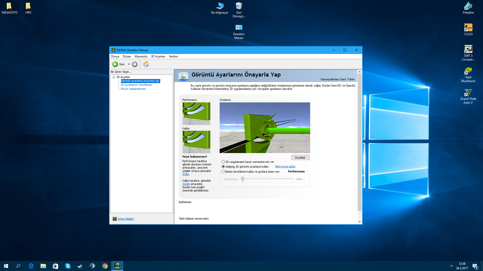Collapse the 3D Ayarları tree node

click(x=114, y=77)
